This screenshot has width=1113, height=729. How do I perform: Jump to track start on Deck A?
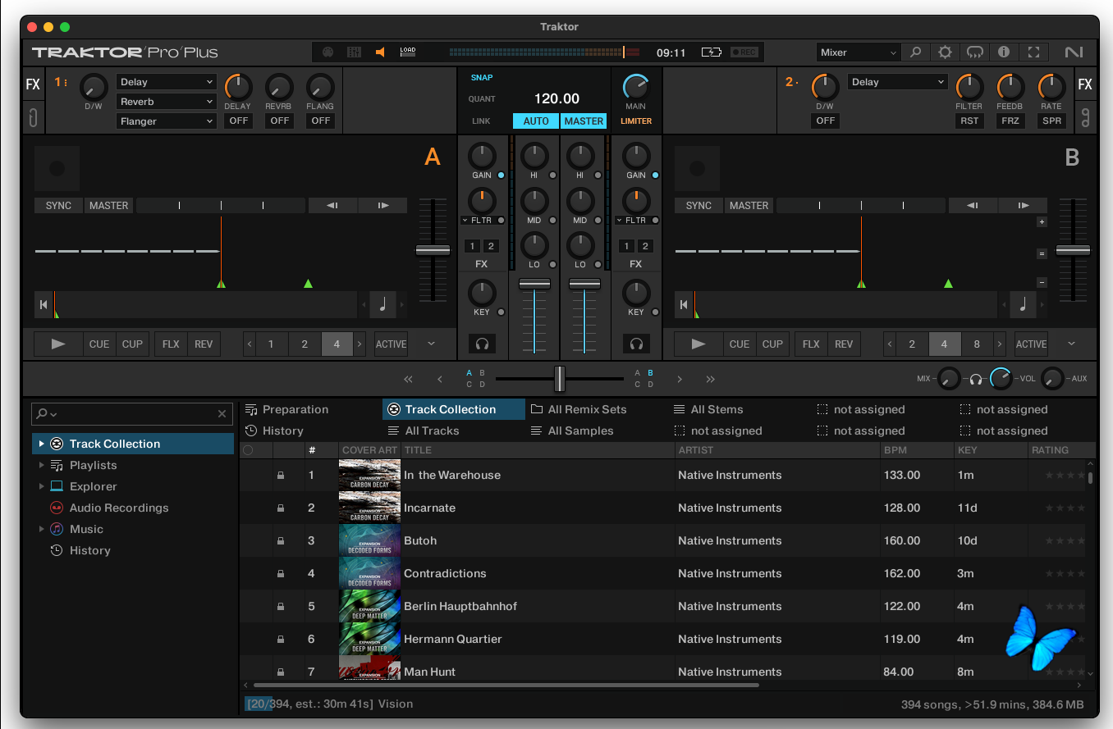pyautogui.click(x=43, y=305)
